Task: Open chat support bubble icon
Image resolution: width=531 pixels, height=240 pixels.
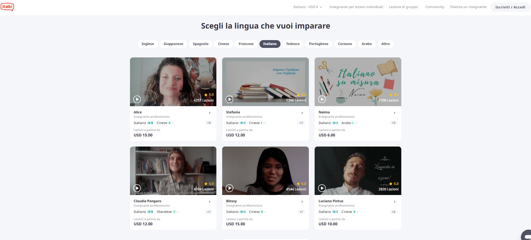Action: pyautogui.click(x=526, y=235)
